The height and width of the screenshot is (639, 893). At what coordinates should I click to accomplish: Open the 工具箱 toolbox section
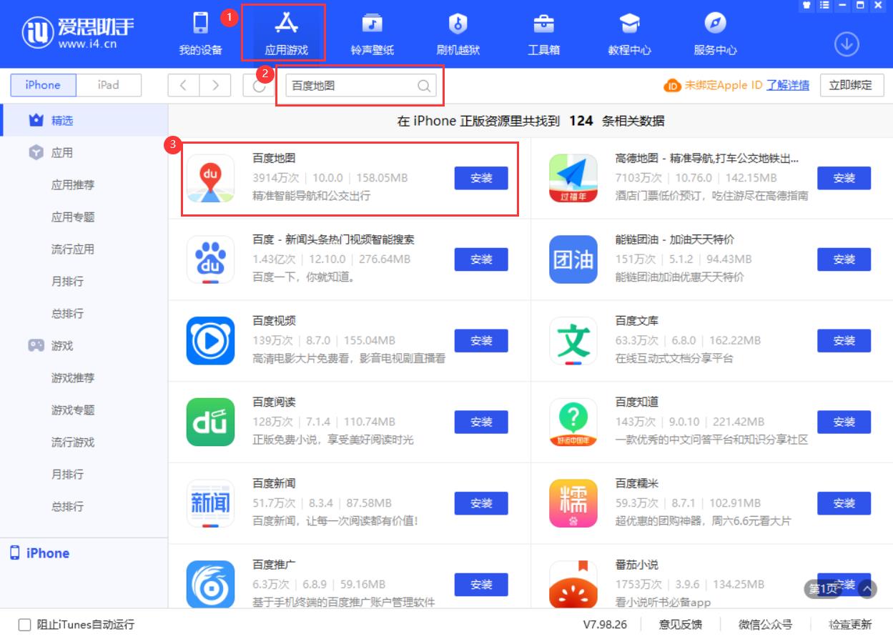point(543,34)
